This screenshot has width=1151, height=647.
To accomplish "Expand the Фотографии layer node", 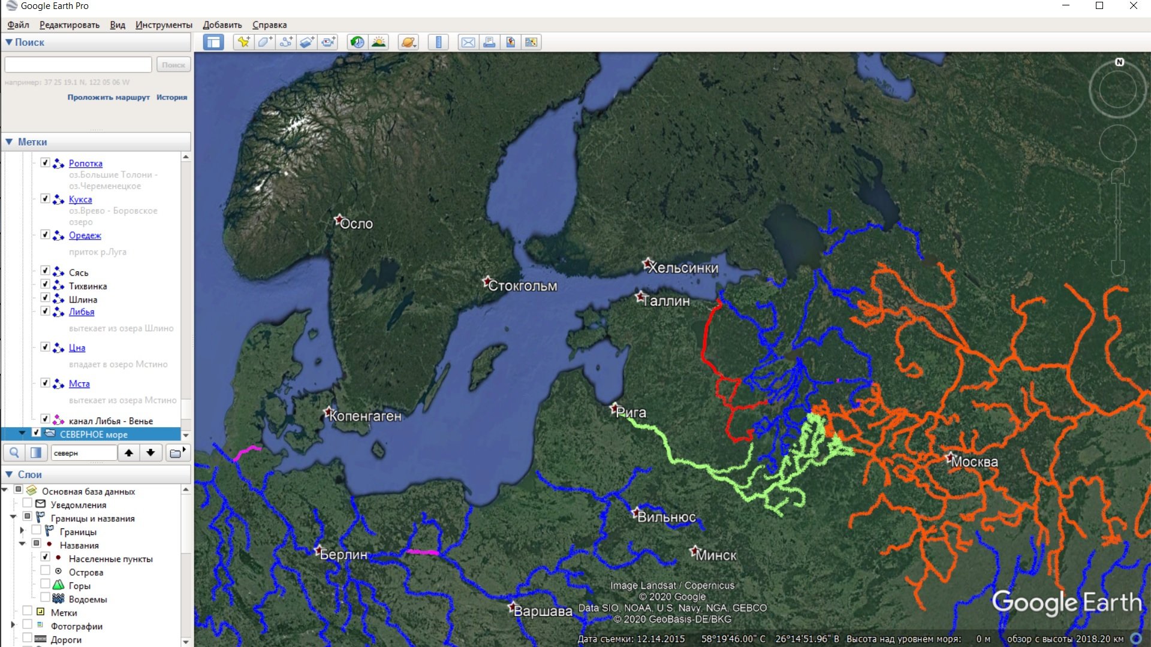I will click(13, 625).
